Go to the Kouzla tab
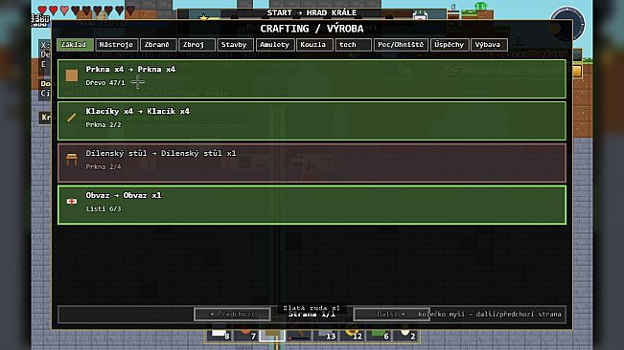 314,45
